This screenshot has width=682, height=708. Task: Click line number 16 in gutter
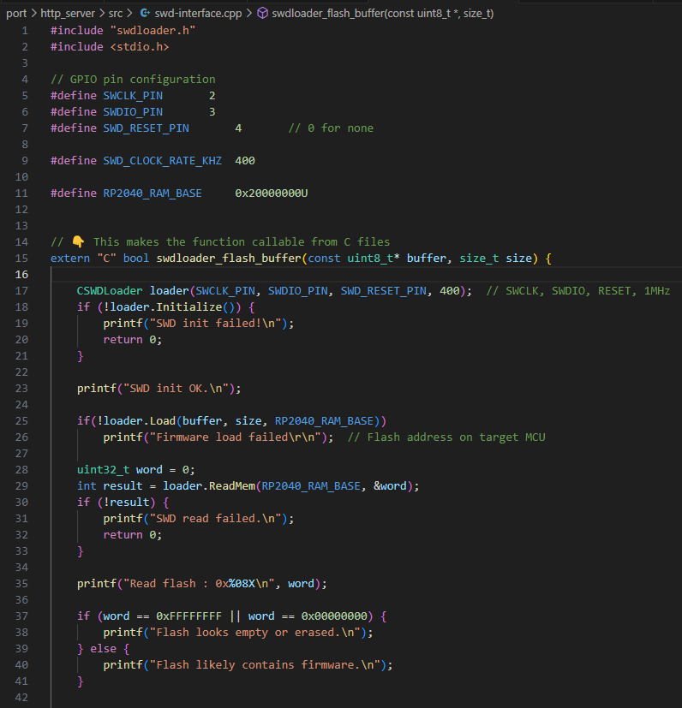point(21,275)
